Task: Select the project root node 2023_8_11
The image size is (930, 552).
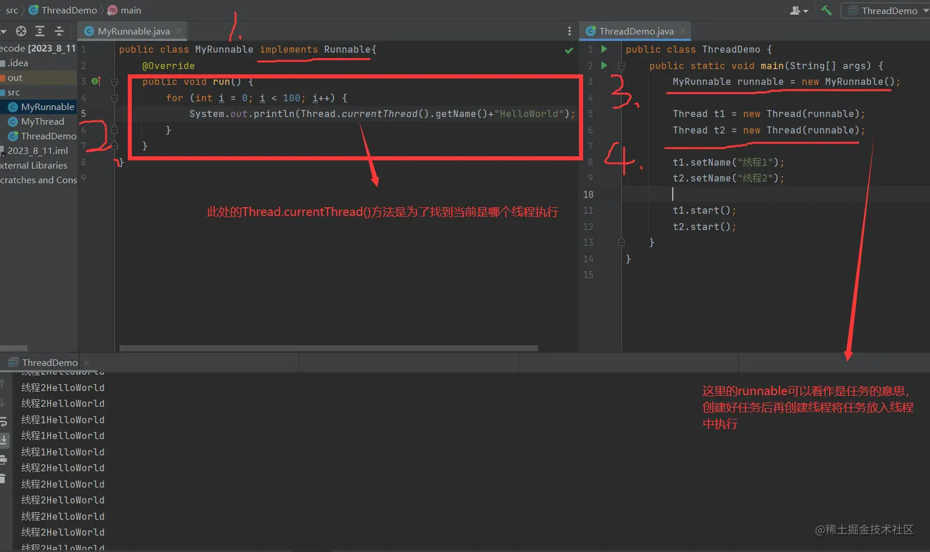Action: [38, 48]
